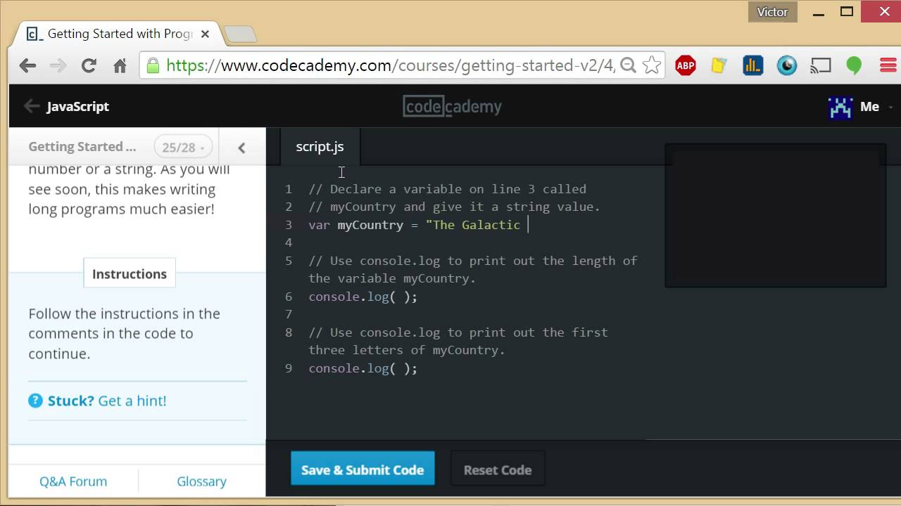
Task: Click the address bar URL
Action: pyautogui.click(x=391, y=66)
